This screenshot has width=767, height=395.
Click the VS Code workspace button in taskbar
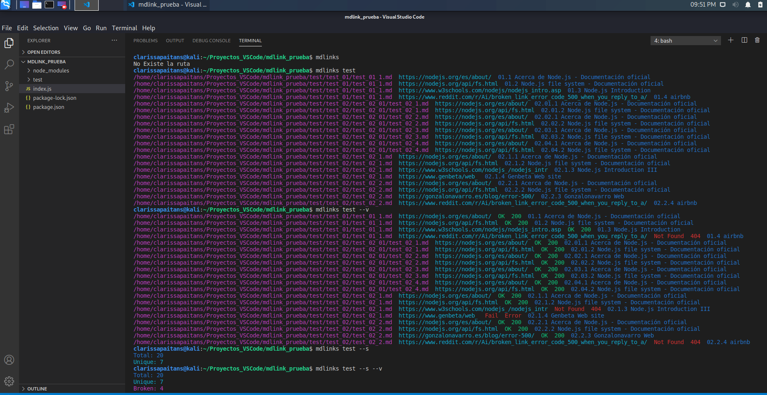pyautogui.click(x=87, y=5)
